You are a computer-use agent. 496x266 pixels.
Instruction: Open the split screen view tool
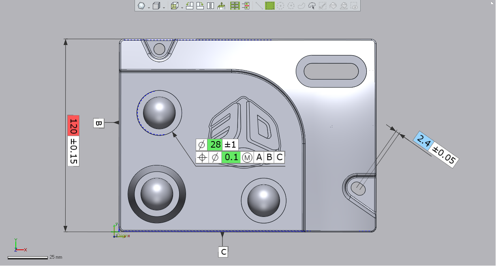coord(210,5)
